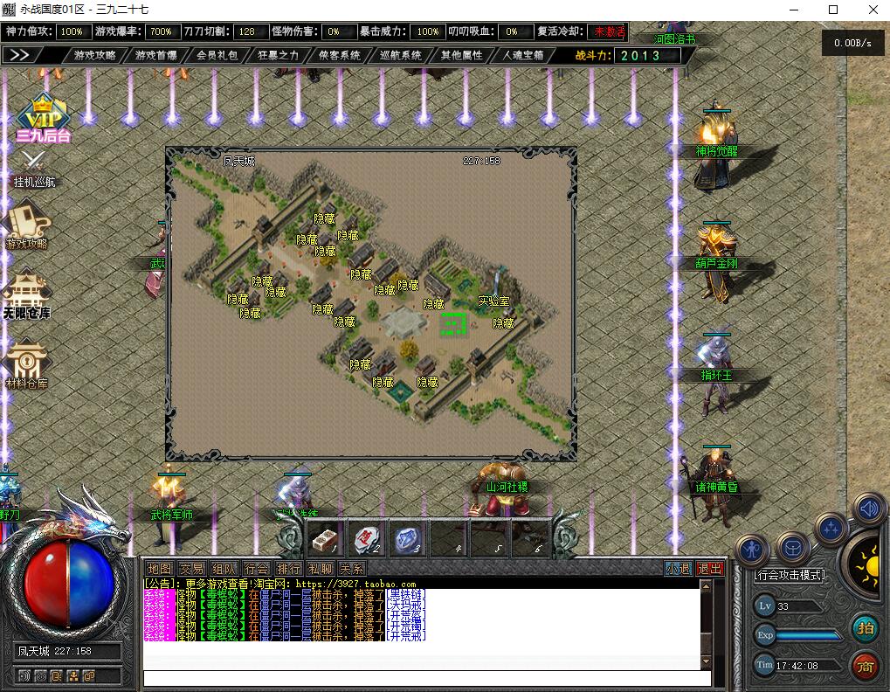The height and width of the screenshot is (692, 890).
Task: Focus the chat input field
Action: point(427,678)
